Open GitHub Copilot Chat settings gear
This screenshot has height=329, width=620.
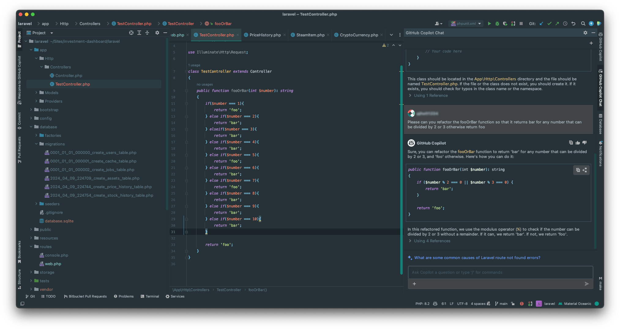[x=585, y=33]
